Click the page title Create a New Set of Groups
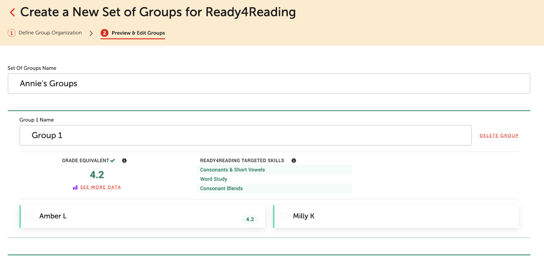Image resolution: width=544 pixels, height=259 pixels. click(x=158, y=12)
